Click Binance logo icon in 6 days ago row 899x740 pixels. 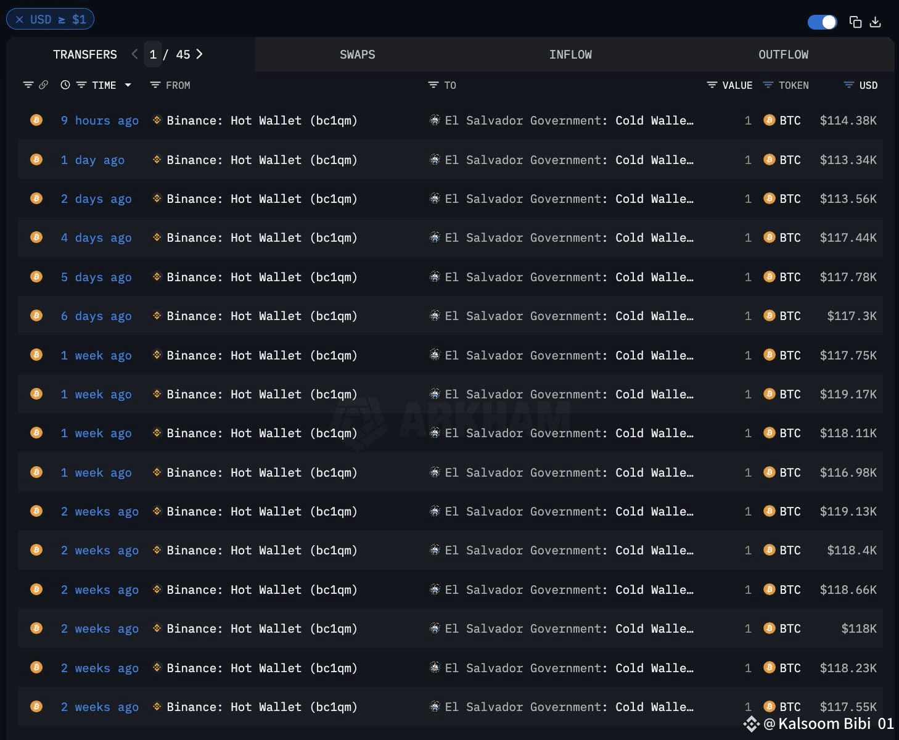click(157, 315)
